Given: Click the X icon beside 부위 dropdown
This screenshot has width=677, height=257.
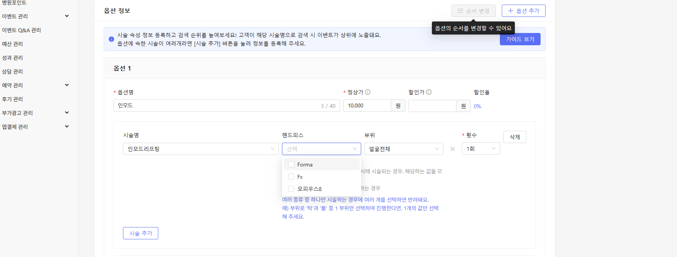Looking at the screenshot, I should point(453,149).
